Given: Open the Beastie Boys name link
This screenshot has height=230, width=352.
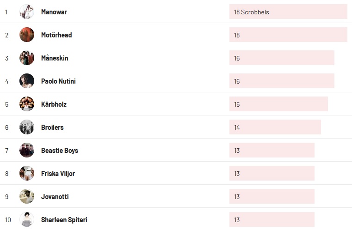Looking at the screenshot, I should point(60,151).
